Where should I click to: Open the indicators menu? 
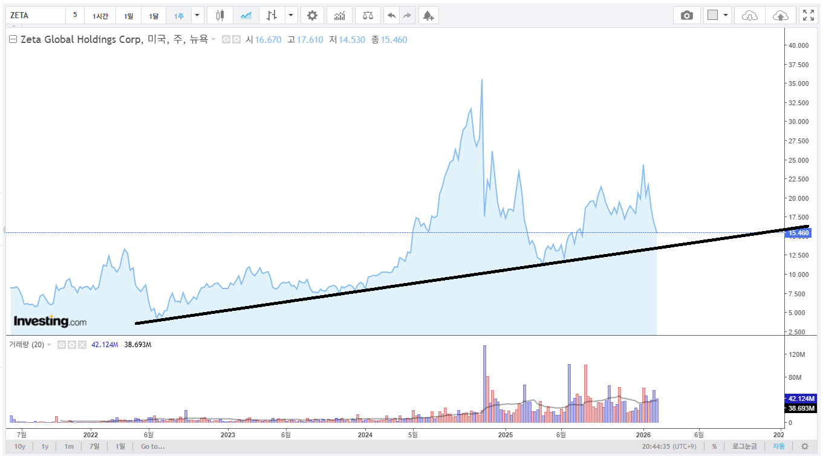340,16
